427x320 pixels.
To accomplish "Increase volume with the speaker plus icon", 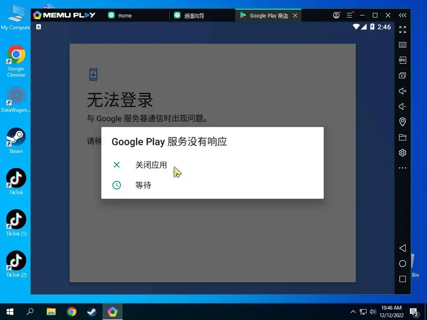I will [402, 91].
